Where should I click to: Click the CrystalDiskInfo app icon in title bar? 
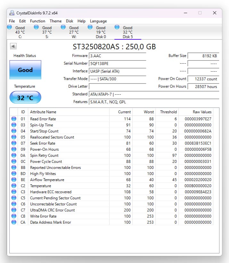(x=12, y=13)
